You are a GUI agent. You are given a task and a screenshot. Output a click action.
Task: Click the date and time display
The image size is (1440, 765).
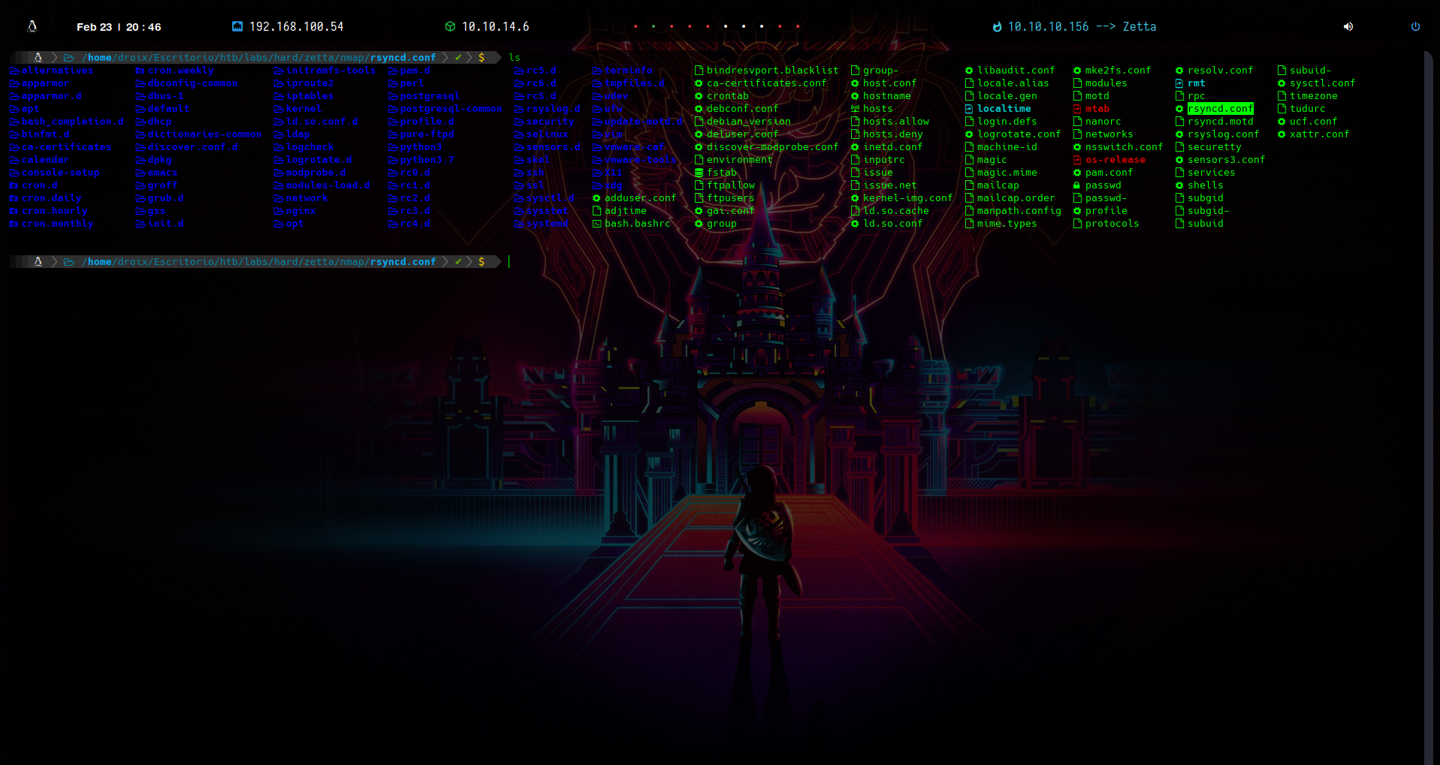pos(119,27)
